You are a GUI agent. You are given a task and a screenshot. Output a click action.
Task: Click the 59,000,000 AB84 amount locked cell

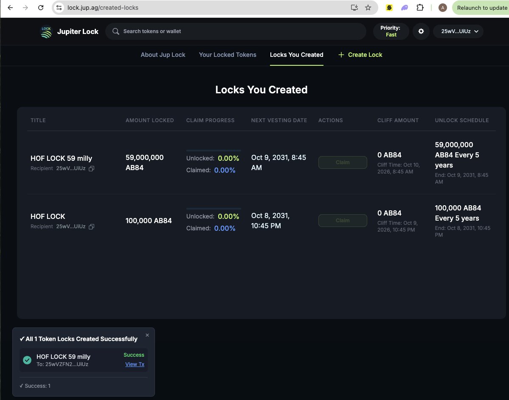pos(144,162)
